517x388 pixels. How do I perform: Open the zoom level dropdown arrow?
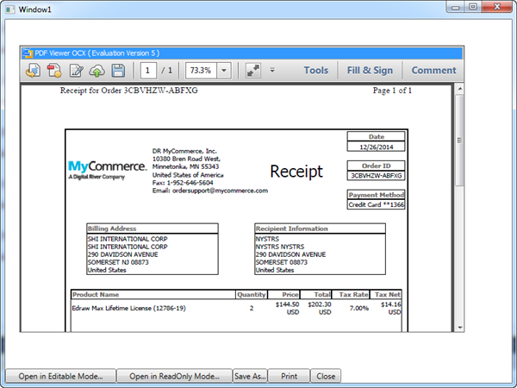click(x=224, y=71)
